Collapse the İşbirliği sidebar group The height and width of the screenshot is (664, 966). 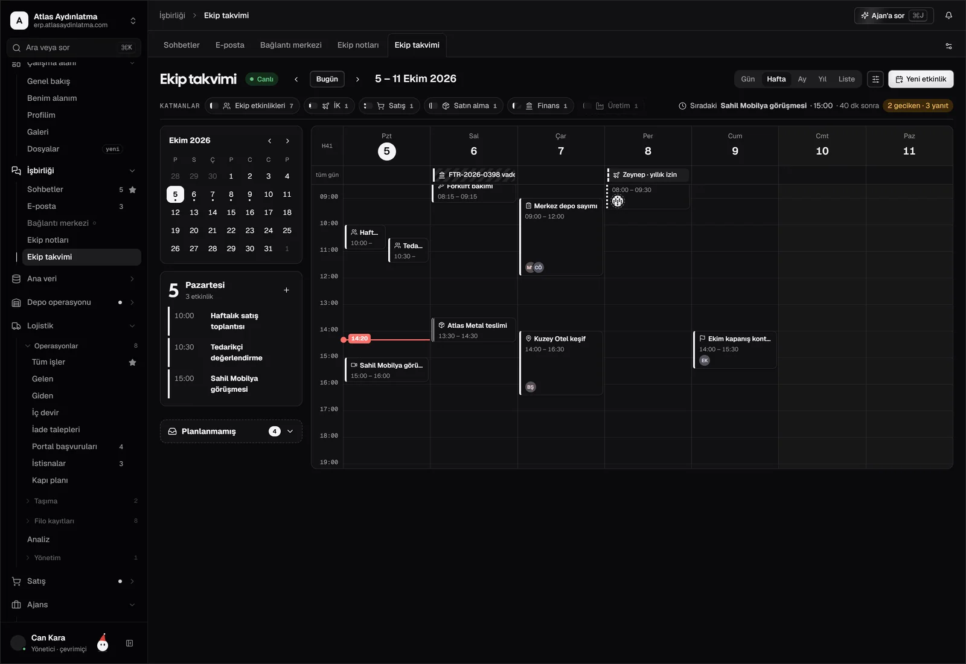(132, 171)
